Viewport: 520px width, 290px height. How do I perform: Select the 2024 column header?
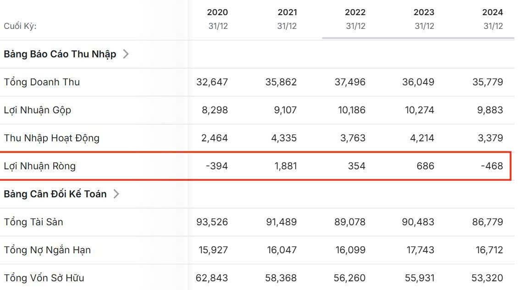tap(492, 12)
